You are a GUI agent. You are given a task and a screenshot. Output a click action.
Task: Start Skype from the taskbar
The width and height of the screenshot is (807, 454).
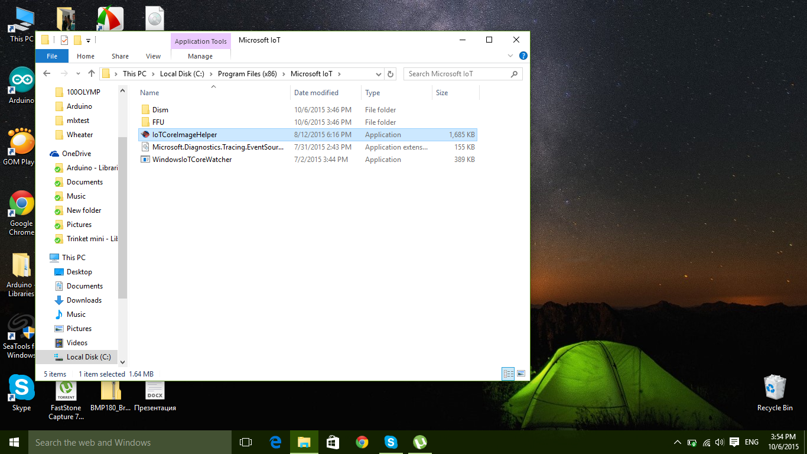pos(391,442)
